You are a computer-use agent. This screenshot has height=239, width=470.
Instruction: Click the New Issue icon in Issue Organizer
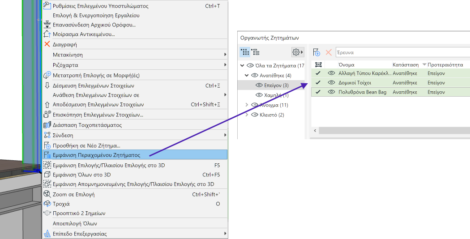click(x=316, y=52)
